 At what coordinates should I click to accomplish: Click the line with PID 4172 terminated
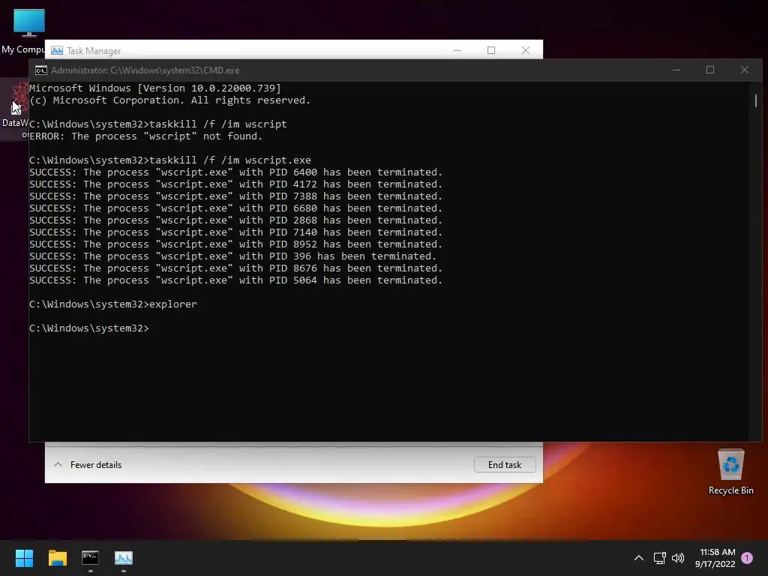(x=235, y=184)
